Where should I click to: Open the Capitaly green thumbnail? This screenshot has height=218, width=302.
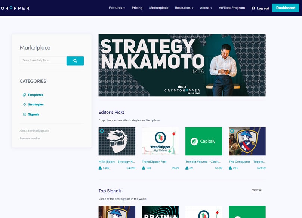(204, 141)
